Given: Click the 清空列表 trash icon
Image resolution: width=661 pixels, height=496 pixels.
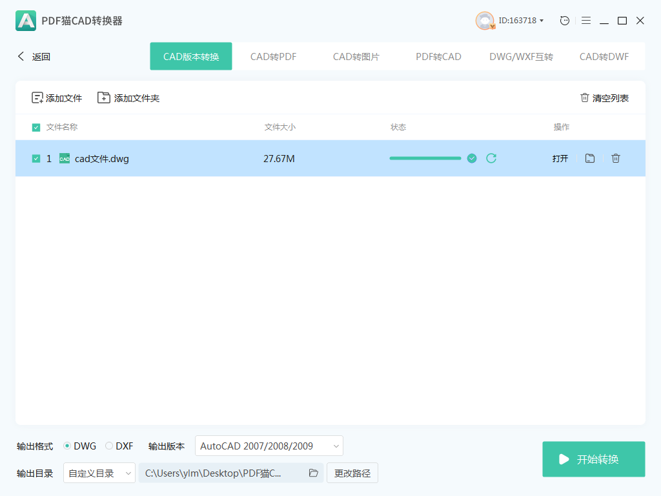Looking at the screenshot, I should [584, 97].
